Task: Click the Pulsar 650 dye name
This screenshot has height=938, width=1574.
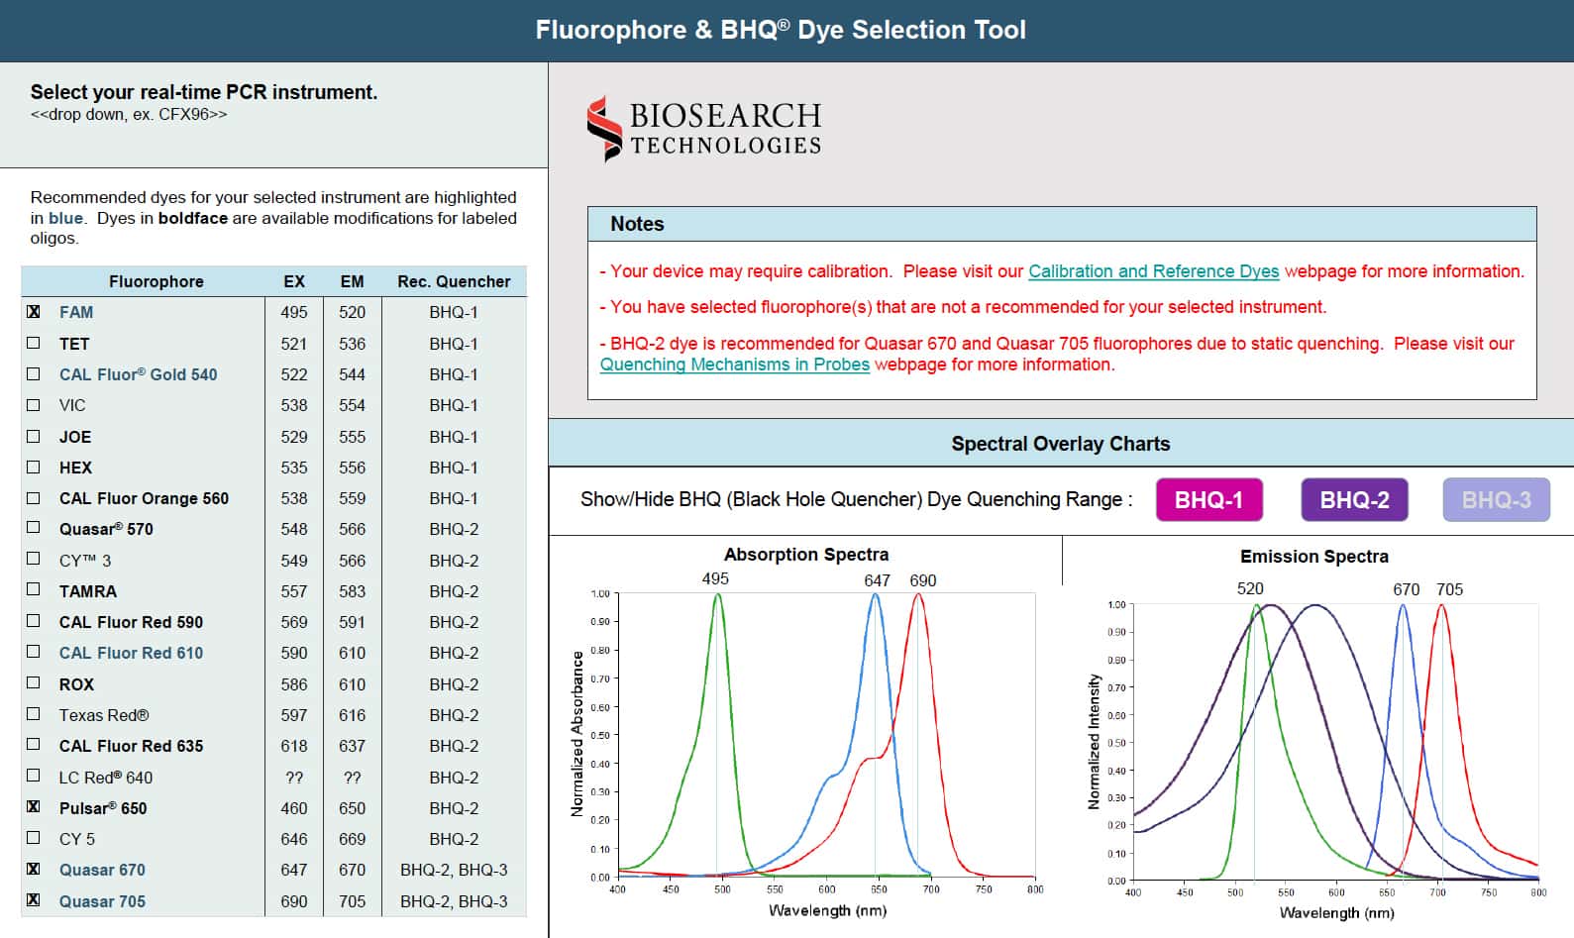Action: 103,808
